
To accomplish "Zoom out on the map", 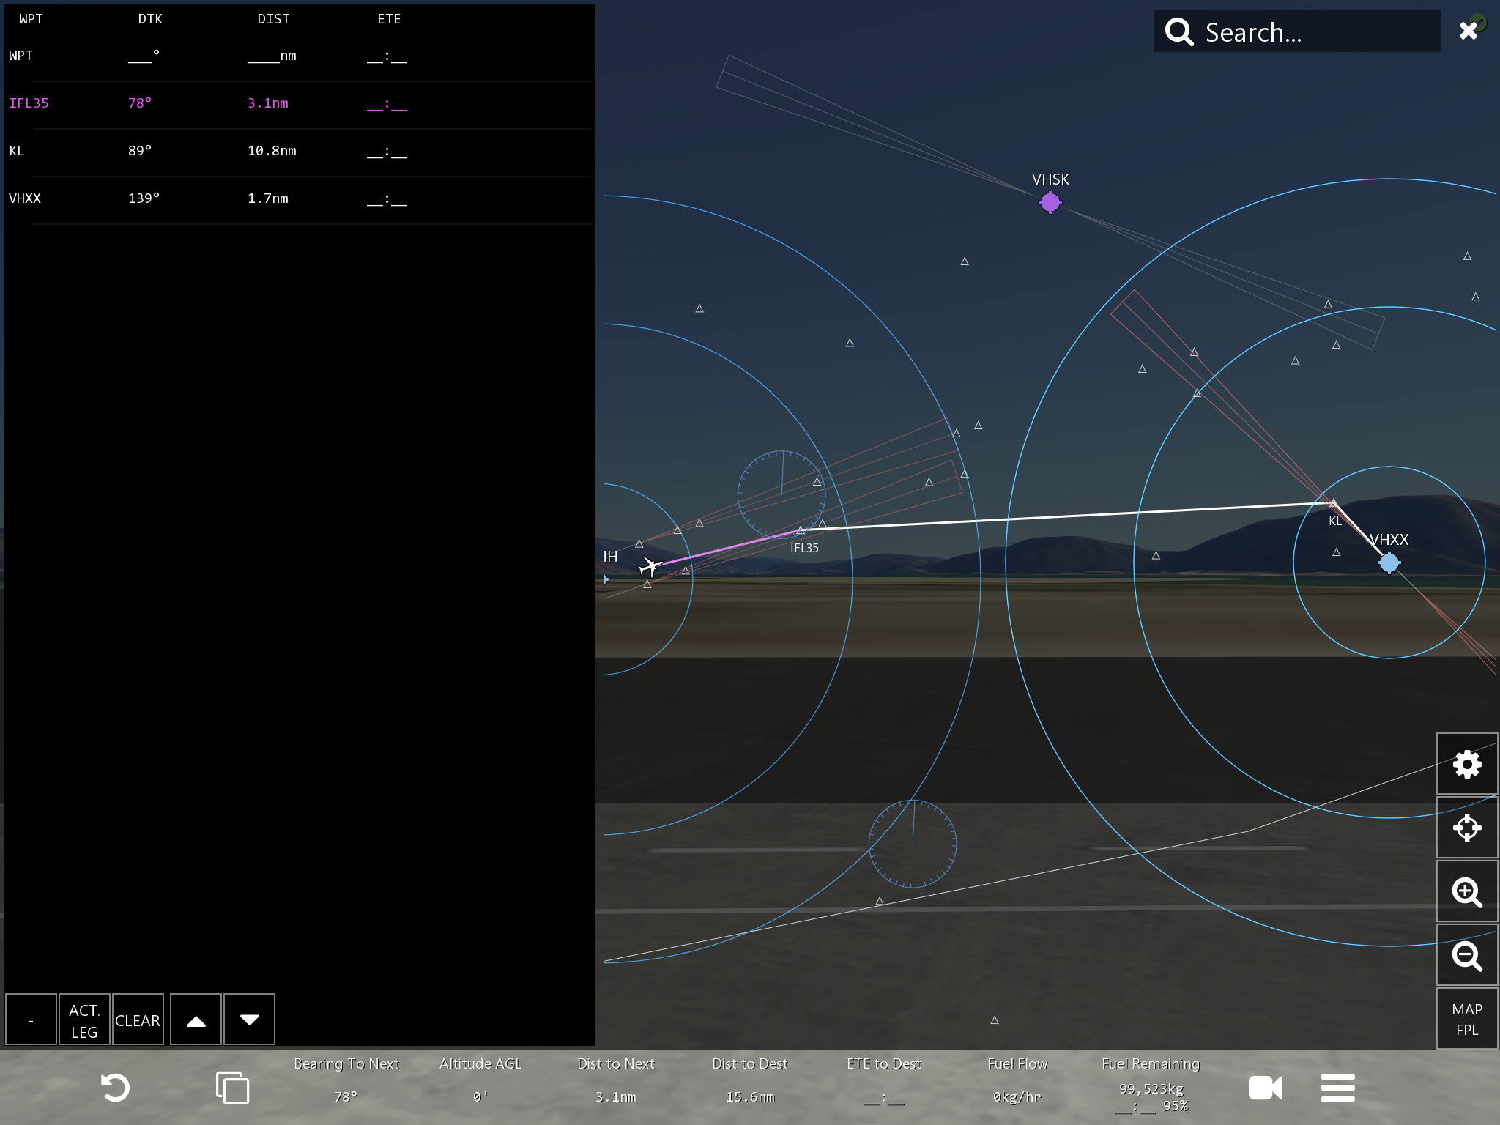I will [x=1466, y=955].
